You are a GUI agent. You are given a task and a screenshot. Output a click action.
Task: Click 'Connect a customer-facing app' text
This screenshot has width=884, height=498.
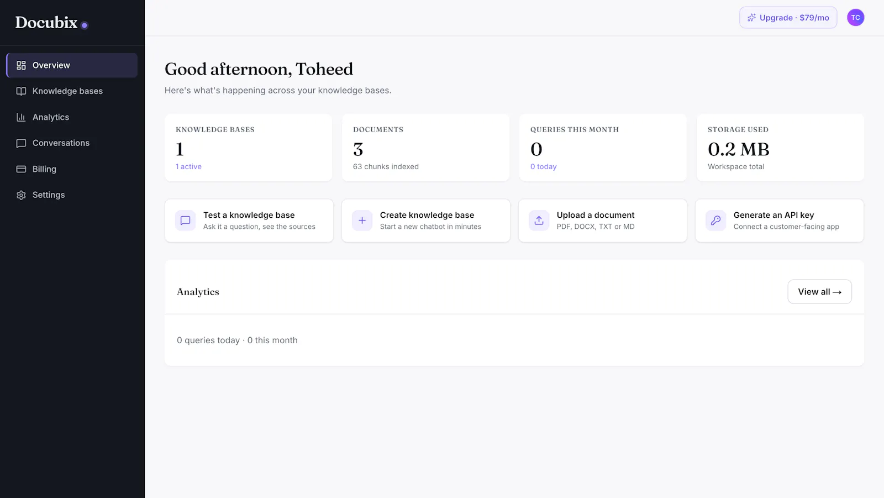(x=786, y=227)
